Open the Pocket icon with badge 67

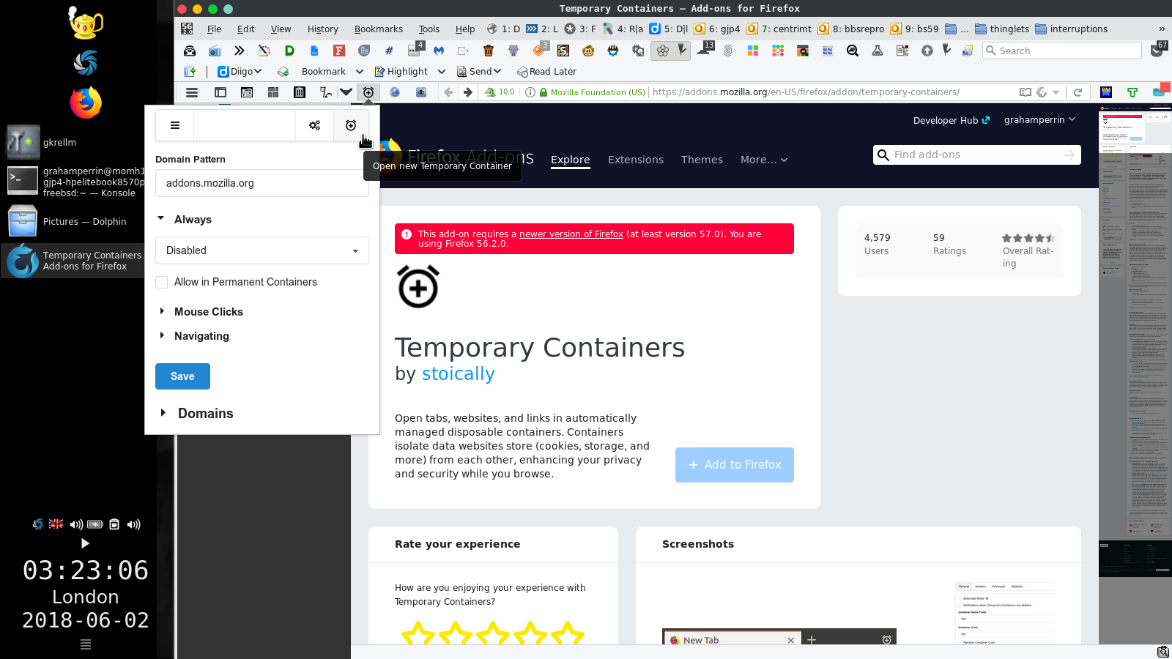click(1157, 50)
